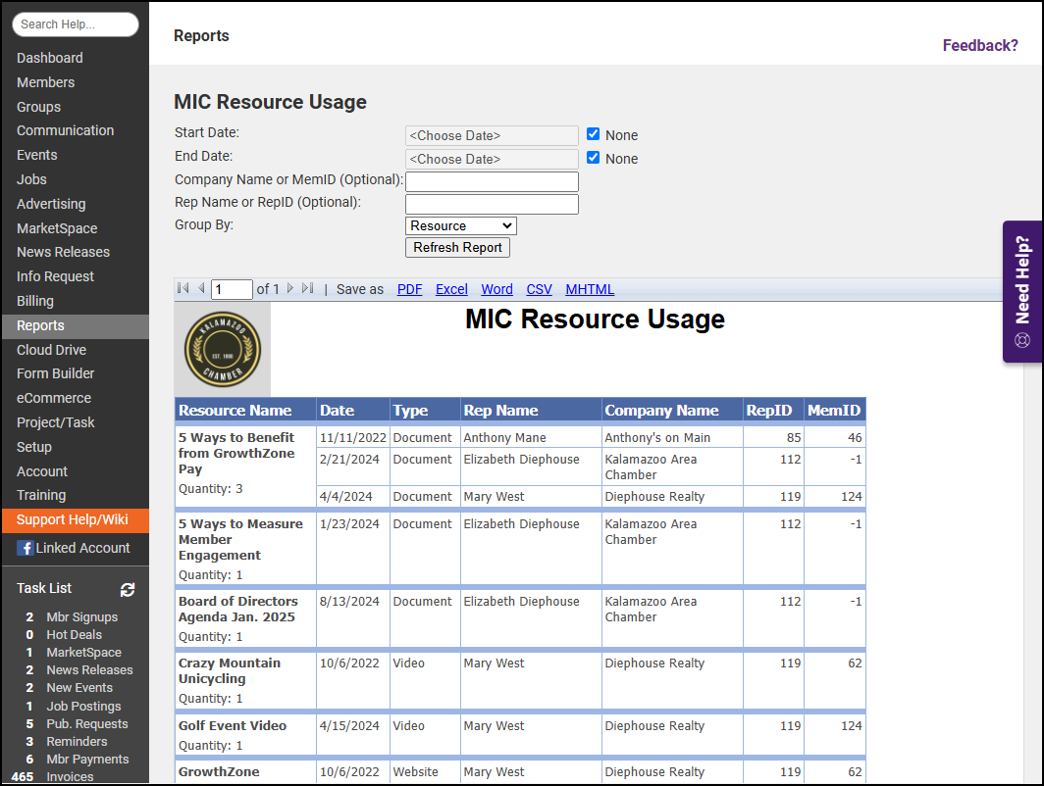Open the End Date chooser field

(x=492, y=159)
